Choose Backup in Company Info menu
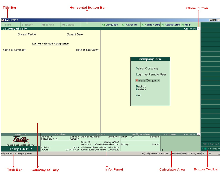 tap(141, 86)
